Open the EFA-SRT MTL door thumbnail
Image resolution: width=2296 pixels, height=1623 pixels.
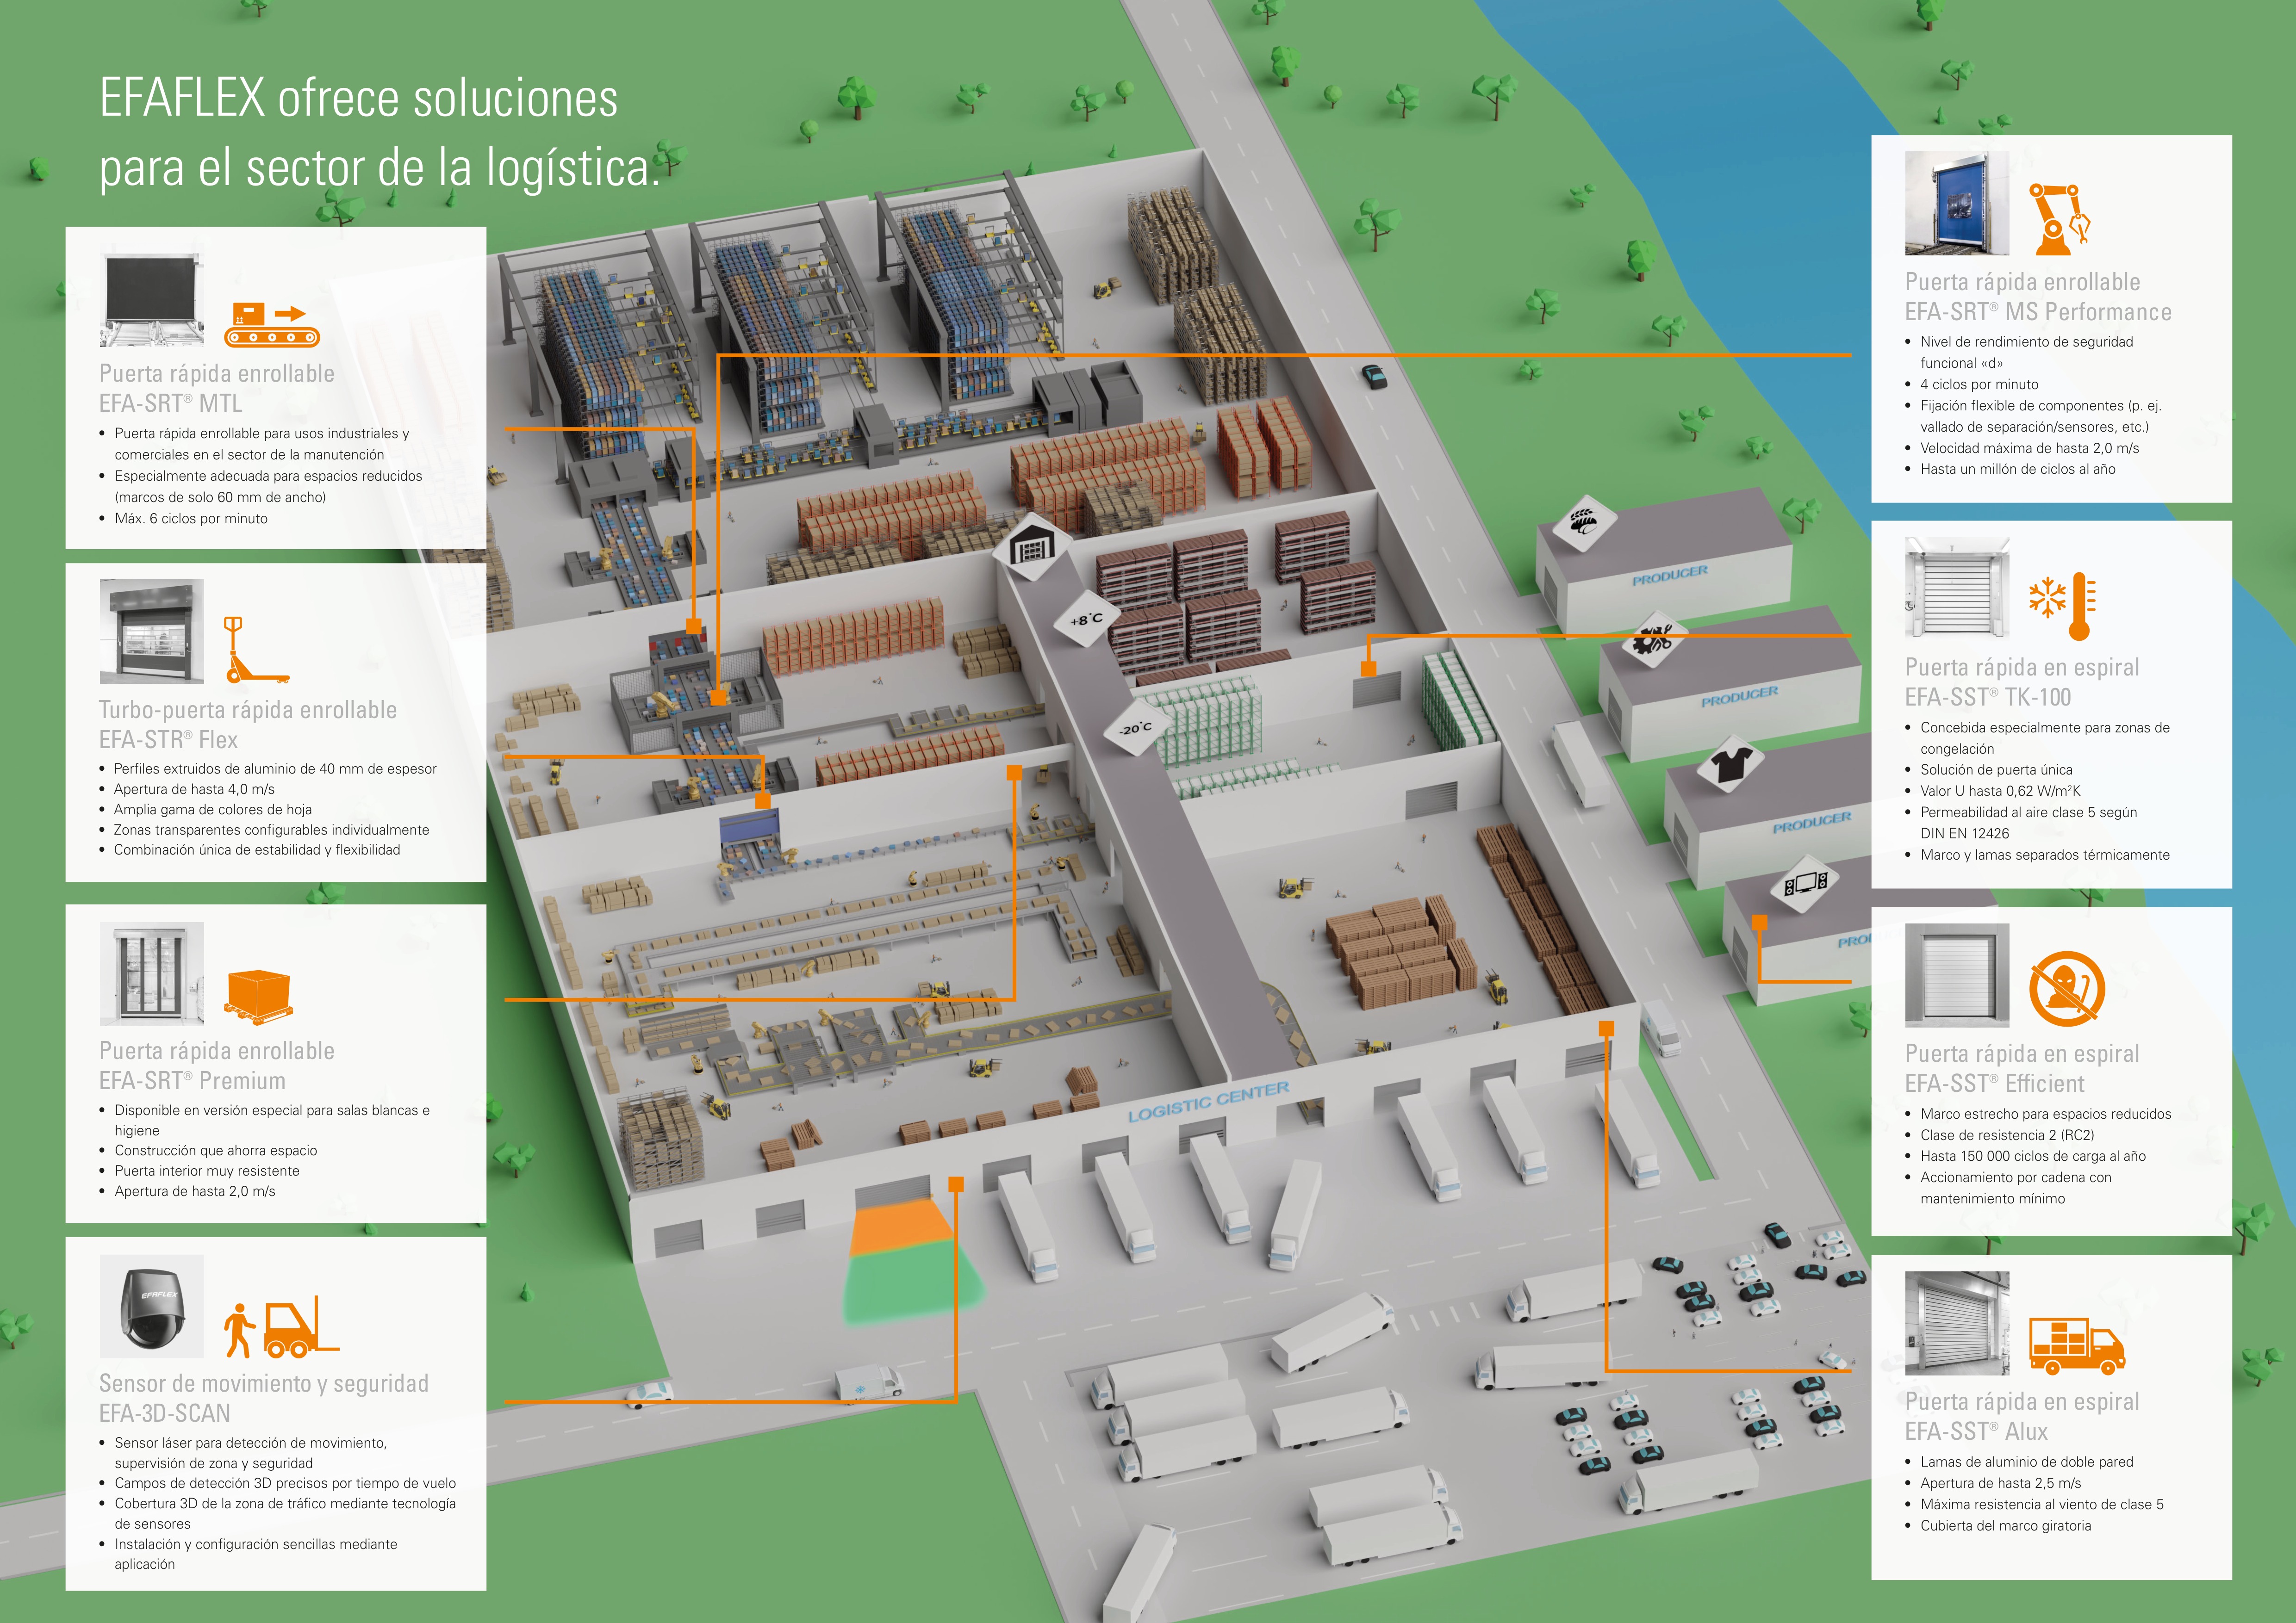pos(152,300)
